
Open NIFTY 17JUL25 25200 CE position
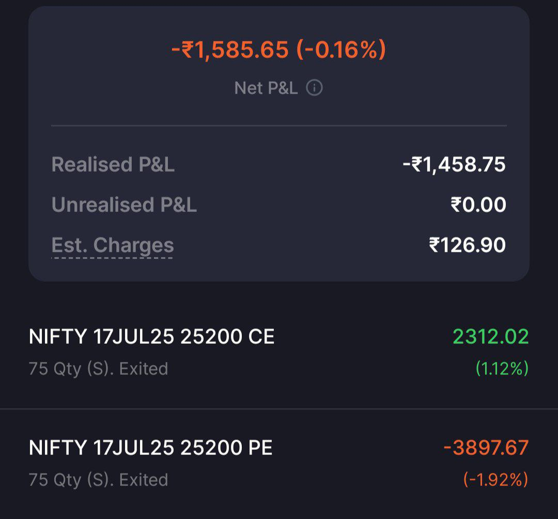[x=279, y=352]
